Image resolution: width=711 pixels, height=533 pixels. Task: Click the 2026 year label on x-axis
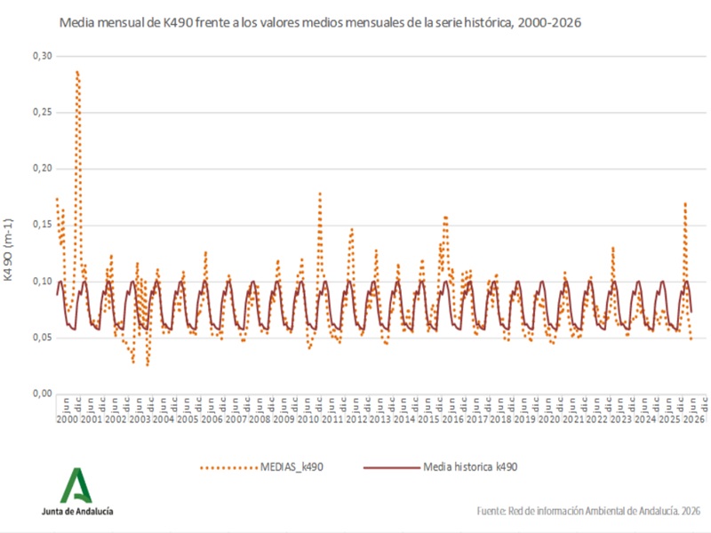pyautogui.click(x=694, y=419)
